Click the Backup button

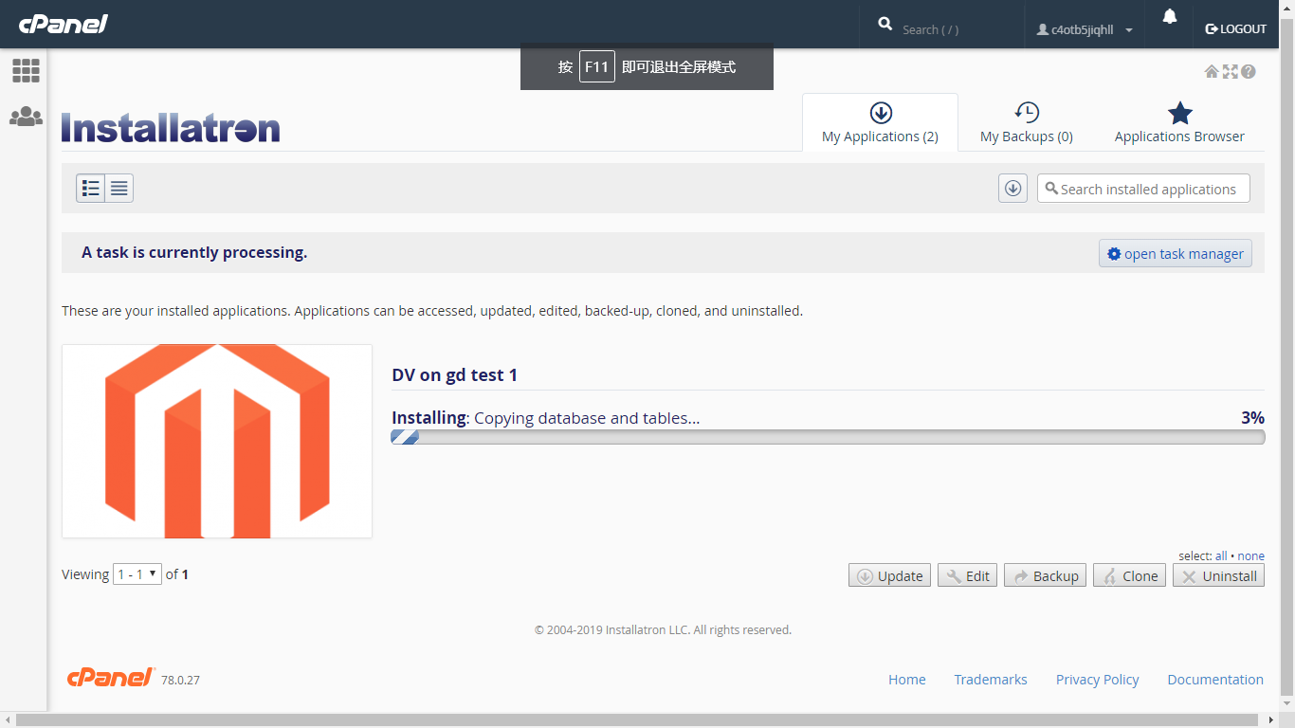(1045, 575)
